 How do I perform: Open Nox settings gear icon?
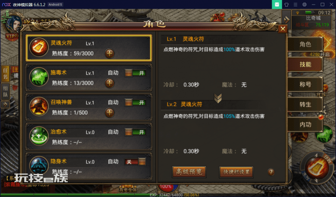pos(304,5)
